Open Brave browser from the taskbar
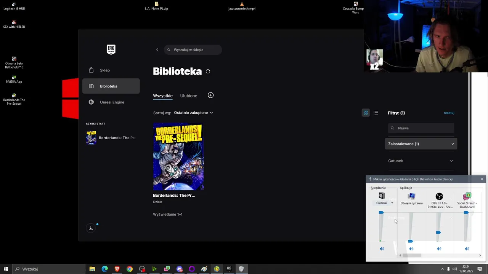The image size is (488, 274). (117, 269)
